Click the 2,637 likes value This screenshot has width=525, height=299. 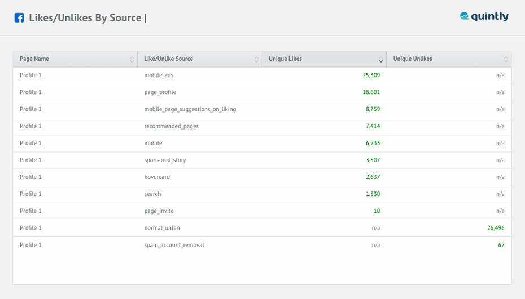coord(373,177)
